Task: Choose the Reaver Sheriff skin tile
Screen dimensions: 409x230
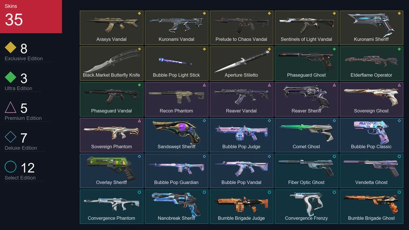Action: pyautogui.click(x=306, y=99)
